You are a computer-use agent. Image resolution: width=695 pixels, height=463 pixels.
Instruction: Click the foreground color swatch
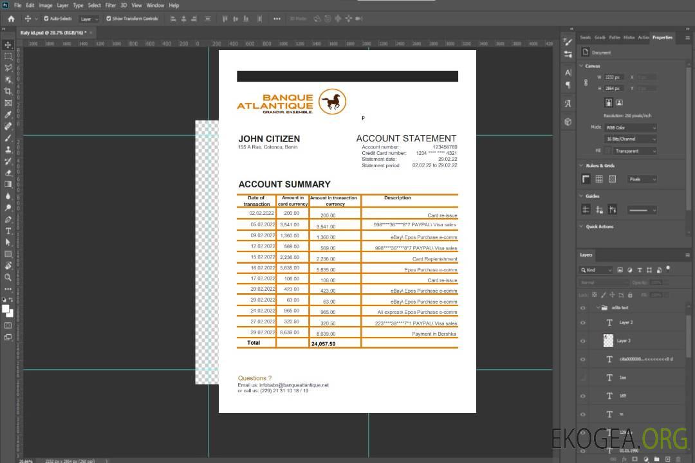6,309
